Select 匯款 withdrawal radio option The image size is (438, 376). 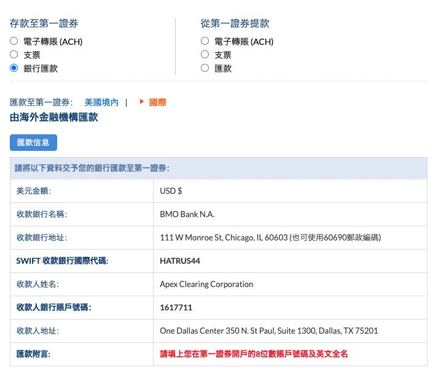(205, 68)
